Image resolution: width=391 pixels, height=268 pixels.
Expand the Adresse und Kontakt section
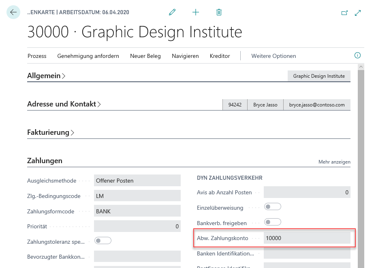coord(64,104)
